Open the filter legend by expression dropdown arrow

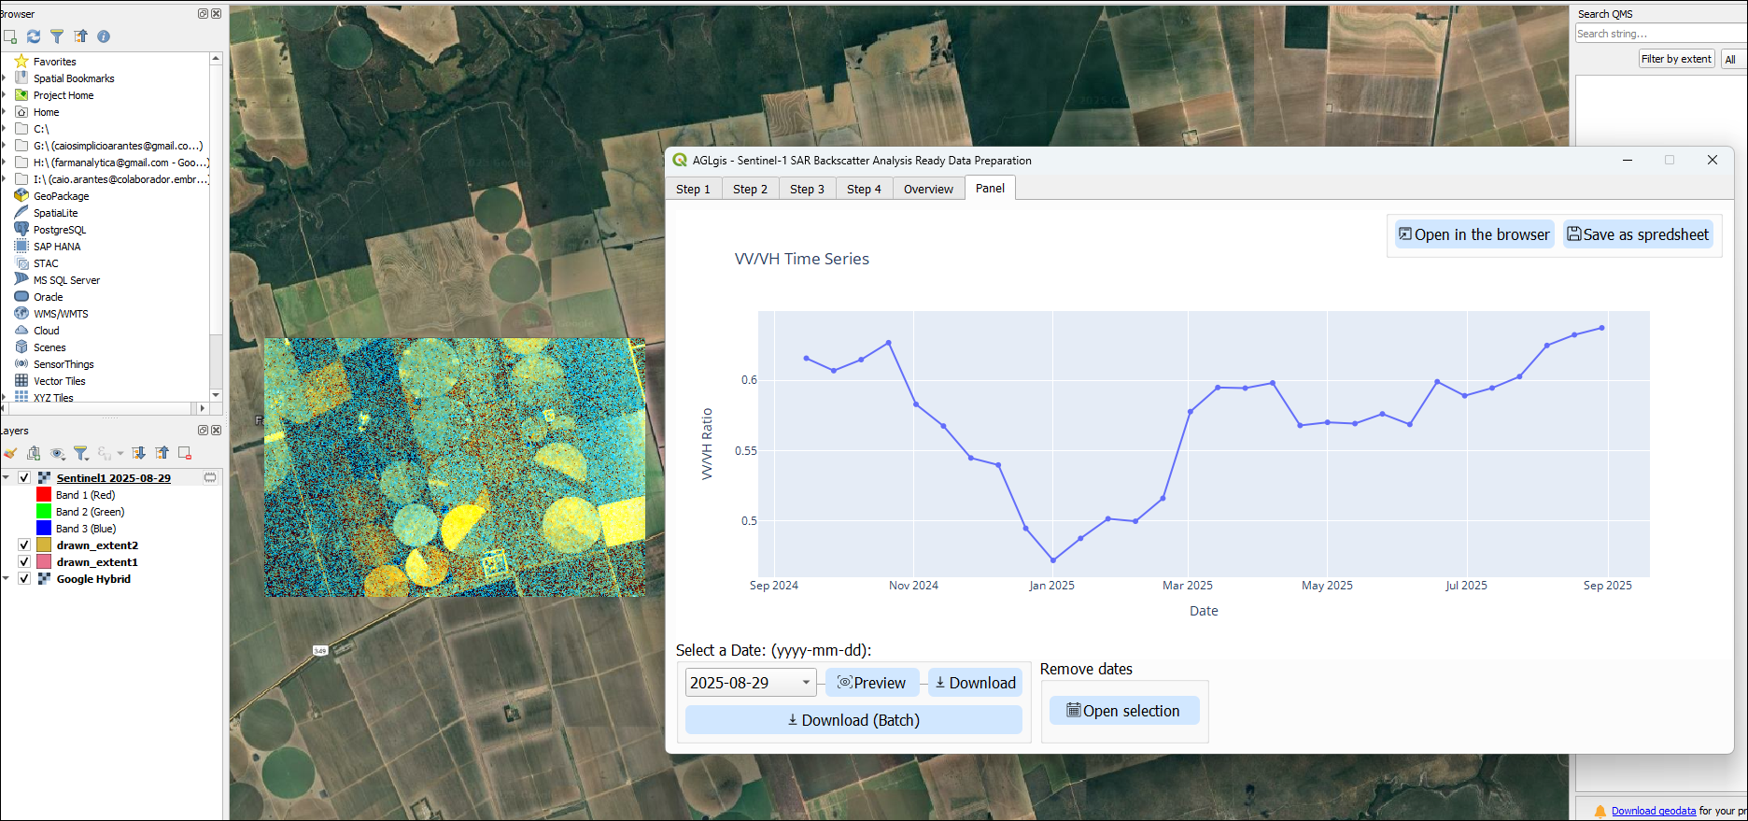[x=120, y=454]
